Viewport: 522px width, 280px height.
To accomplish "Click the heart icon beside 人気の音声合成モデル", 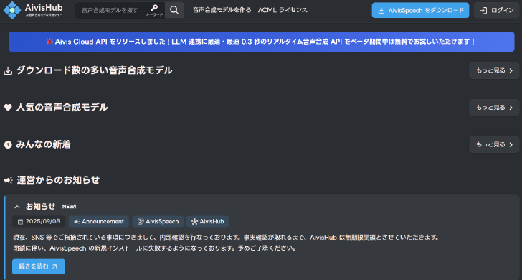I will [8, 108].
